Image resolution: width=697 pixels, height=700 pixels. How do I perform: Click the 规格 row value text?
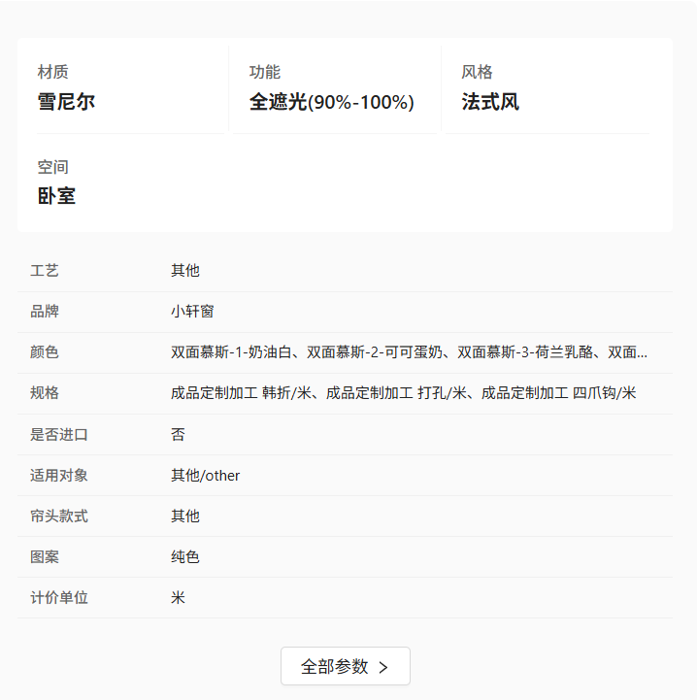point(403,393)
